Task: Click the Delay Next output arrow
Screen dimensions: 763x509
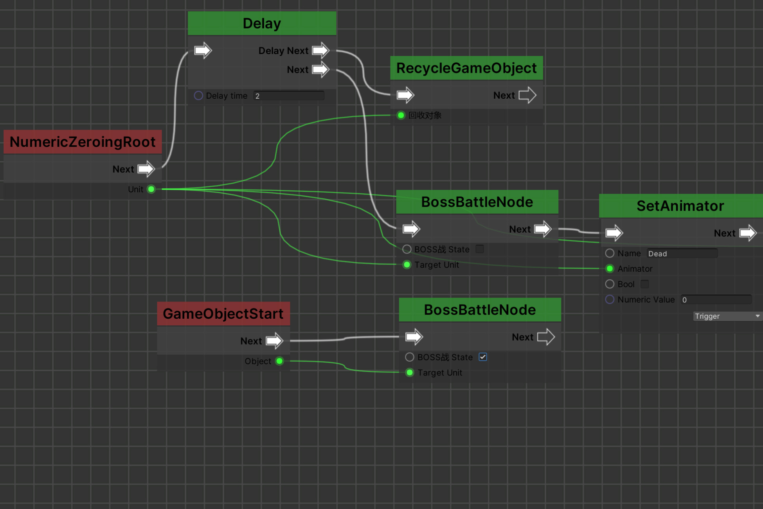Action: 321,51
